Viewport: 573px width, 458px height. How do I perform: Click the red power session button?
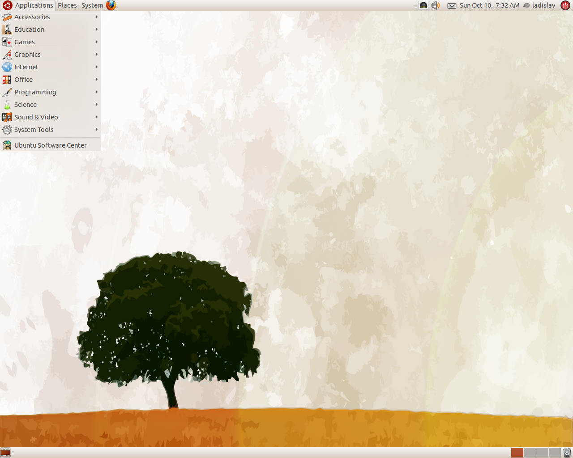click(x=565, y=5)
